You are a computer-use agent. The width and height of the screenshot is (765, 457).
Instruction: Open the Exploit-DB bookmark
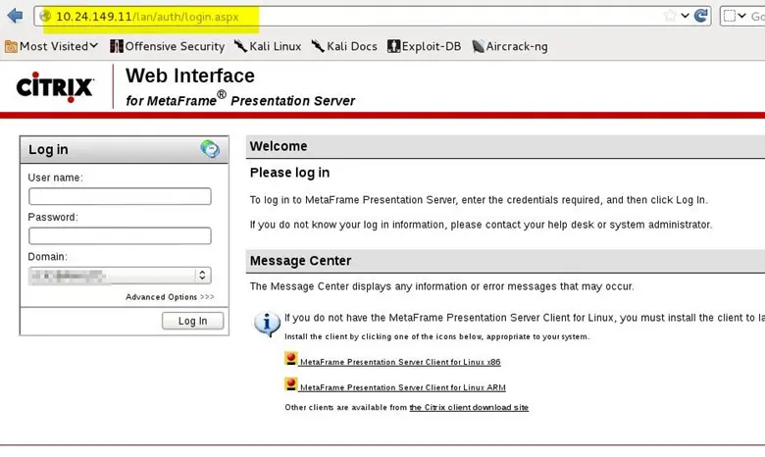click(424, 46)
